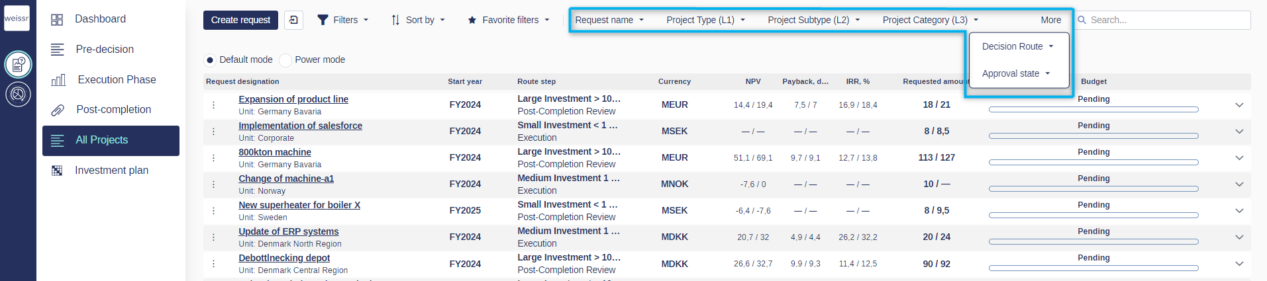Expand the Update of ERP systems row
Image resolution: width=1267 pixels, height=281 pixels.
click(x=1239, y=237)
